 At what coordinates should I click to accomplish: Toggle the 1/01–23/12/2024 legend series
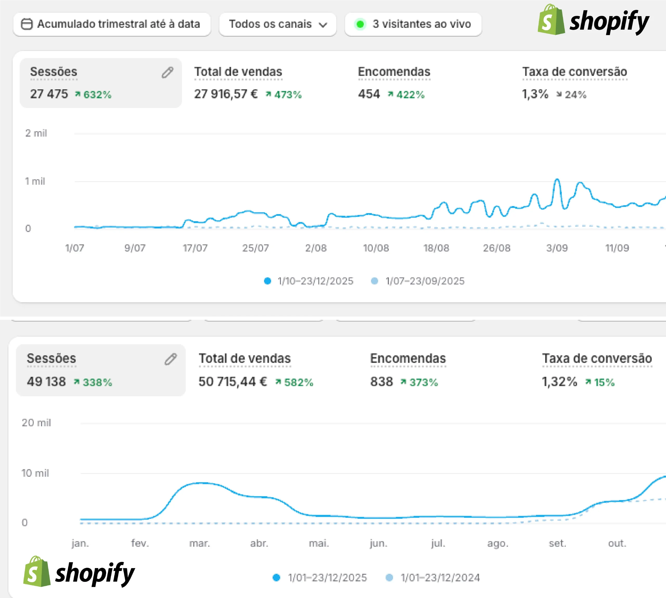(440, 577)
